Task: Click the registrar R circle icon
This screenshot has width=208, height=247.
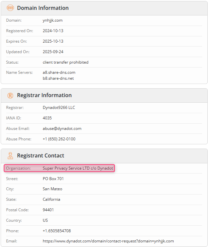Action: (x=10, y=95)
